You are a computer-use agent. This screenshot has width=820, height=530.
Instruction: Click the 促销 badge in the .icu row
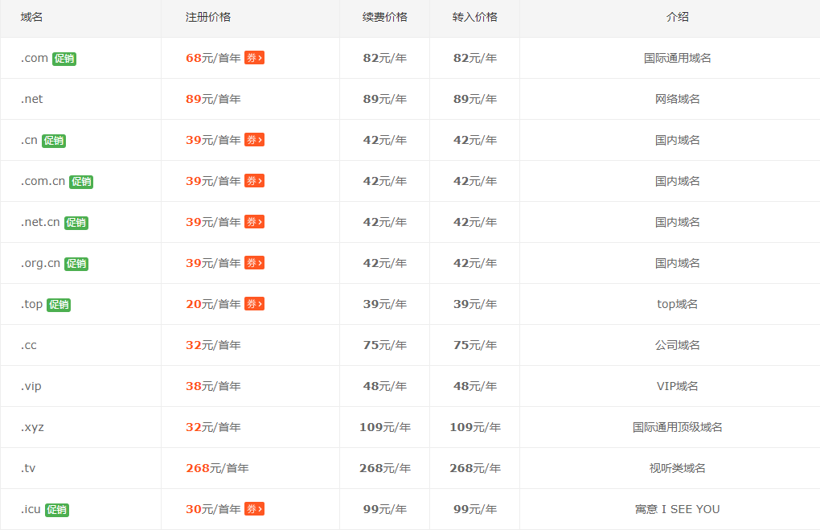[55, 510]
